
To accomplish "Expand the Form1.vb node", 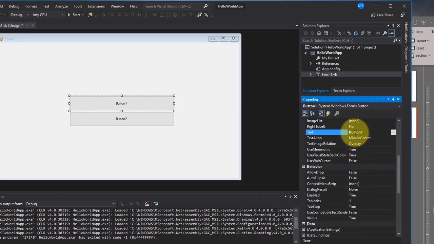I will tap(311, 74).
